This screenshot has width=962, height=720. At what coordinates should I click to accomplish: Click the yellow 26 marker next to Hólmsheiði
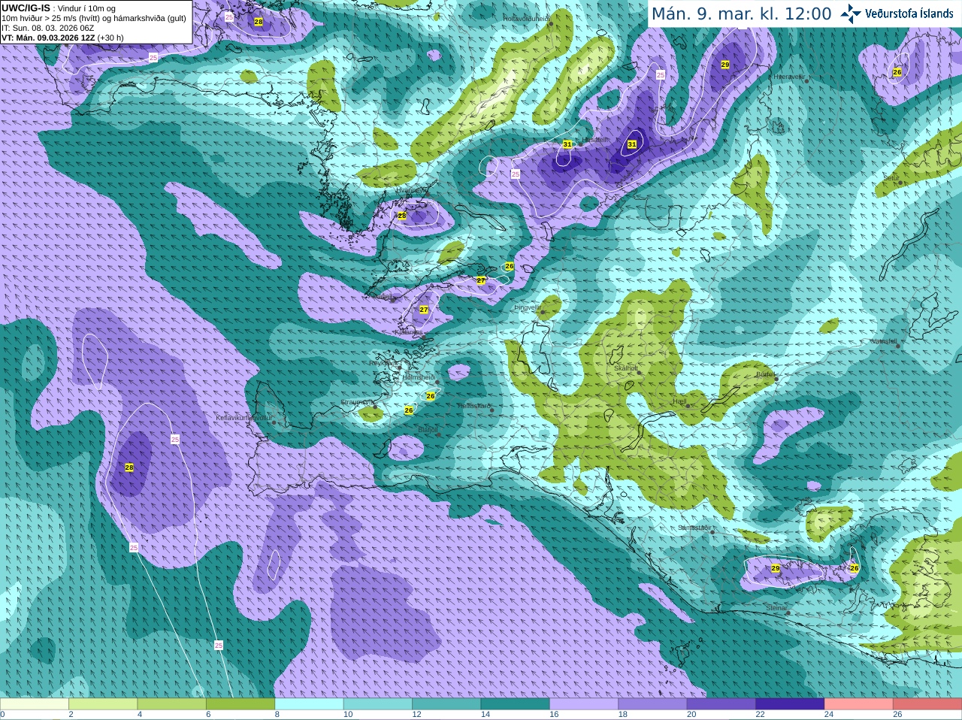(431, 396)
